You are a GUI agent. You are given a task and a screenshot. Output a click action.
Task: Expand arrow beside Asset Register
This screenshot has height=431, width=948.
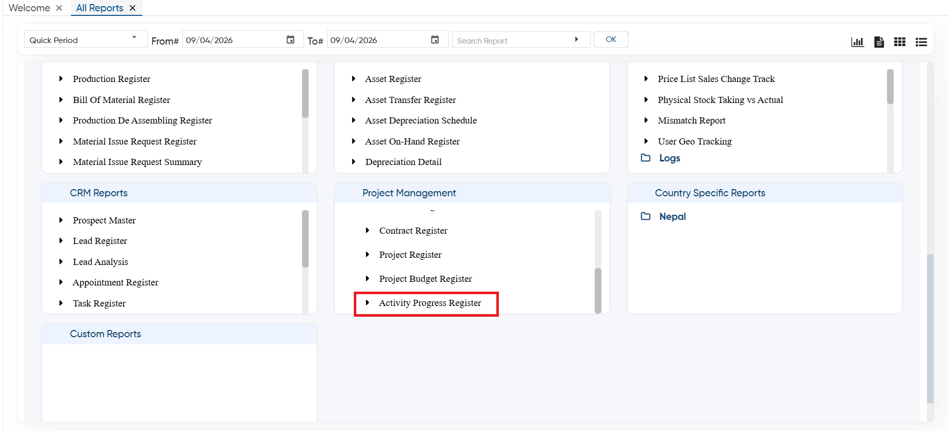[x=353, y=78]
